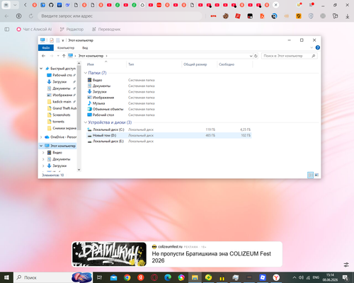Expand Документы node under Этот компьютер
The height and width of the screenshot is (283, 354).
tap(43, 159)
